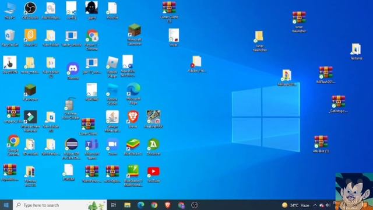Screen dimensions: 373x210
Task: Open the OP Auto Clicker mouse icon
Action: [x=71, y=108]
